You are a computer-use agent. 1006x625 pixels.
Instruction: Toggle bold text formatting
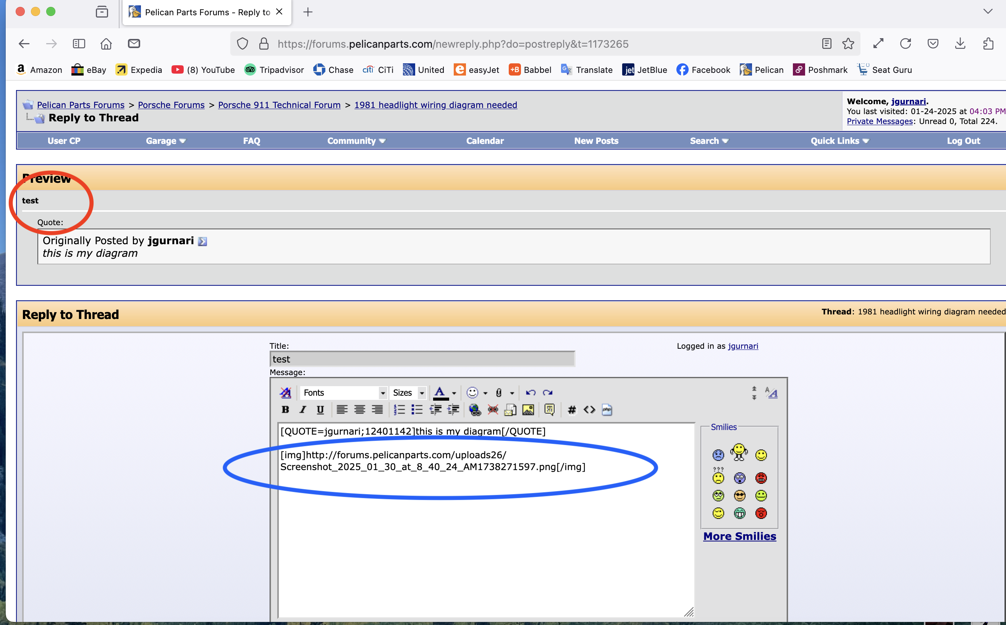pos(285,410)
